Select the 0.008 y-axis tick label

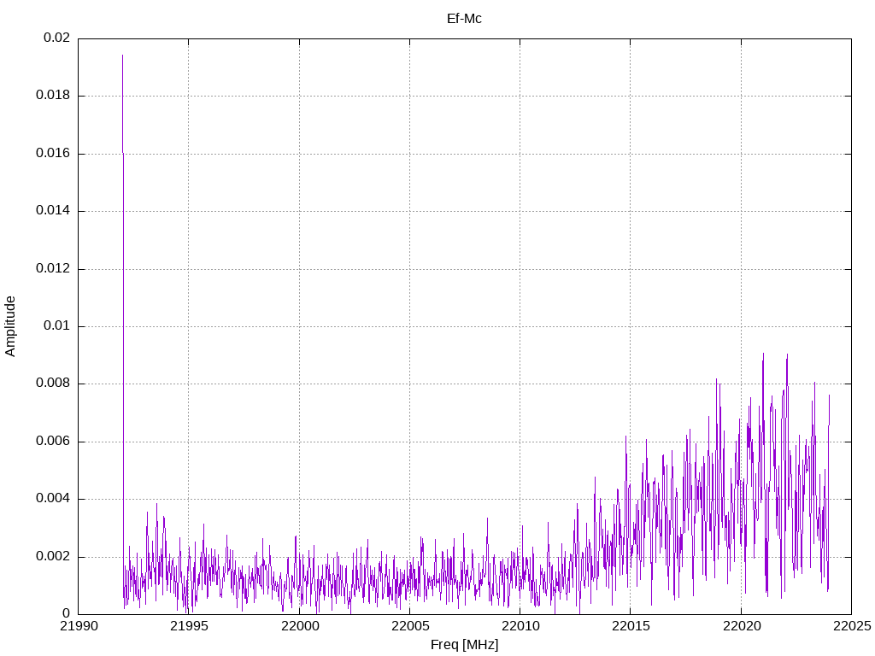tap(53, 384)
